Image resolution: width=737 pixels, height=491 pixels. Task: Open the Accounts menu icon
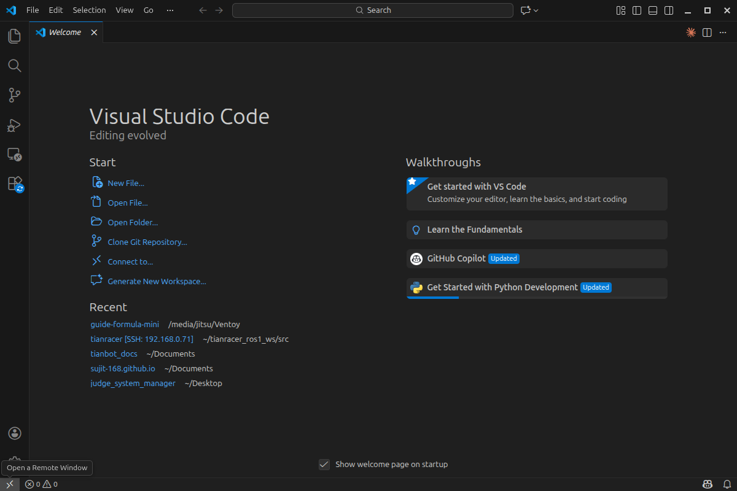click(x=15, y=433)
